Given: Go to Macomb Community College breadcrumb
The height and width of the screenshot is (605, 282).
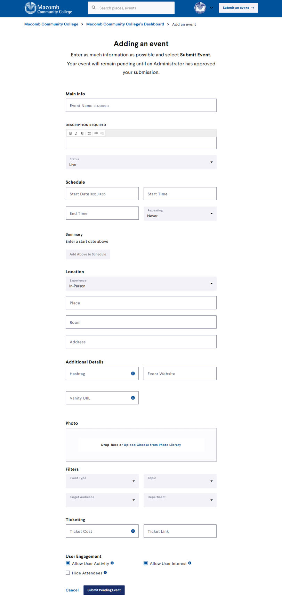Looking at the screenshot, I should [51, 24].
